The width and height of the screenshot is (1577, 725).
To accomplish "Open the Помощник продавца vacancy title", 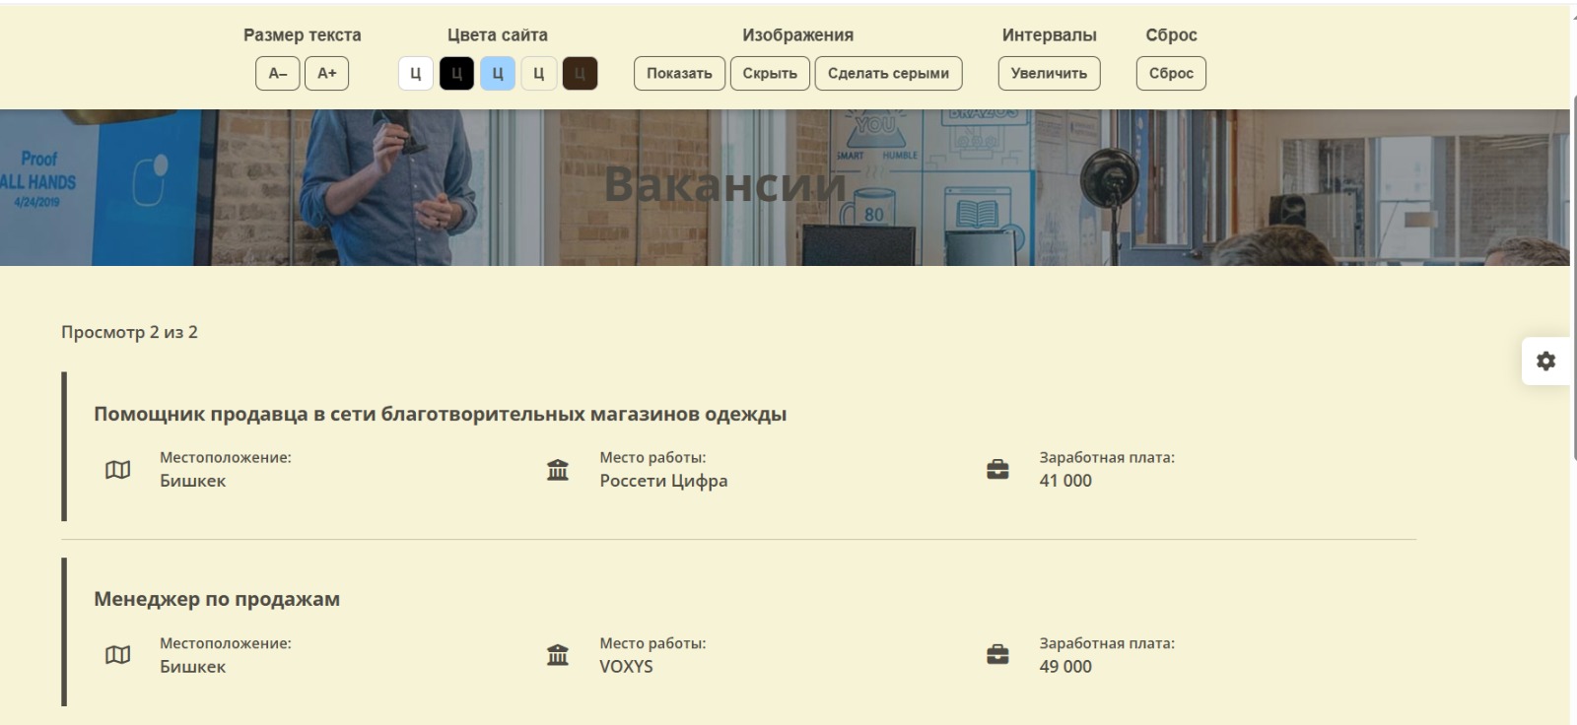I will [x=440, y=414].
